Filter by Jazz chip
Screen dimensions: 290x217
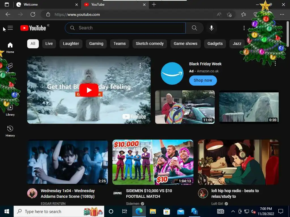[237, 44]
